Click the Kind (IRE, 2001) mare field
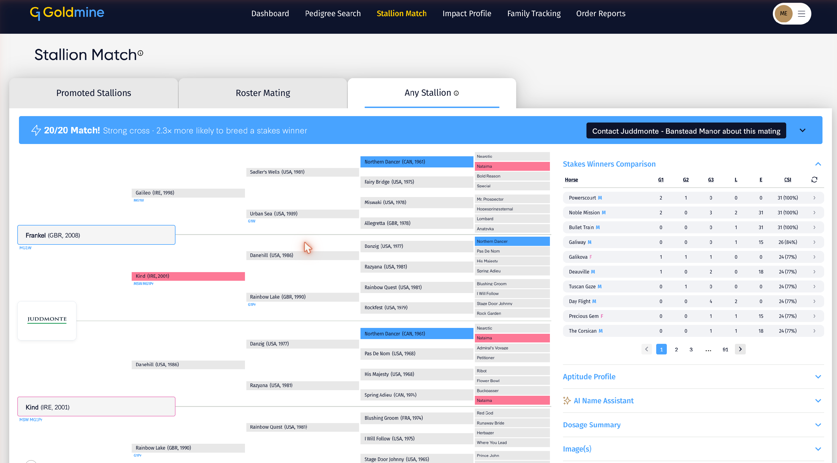 tap(96, 407)
